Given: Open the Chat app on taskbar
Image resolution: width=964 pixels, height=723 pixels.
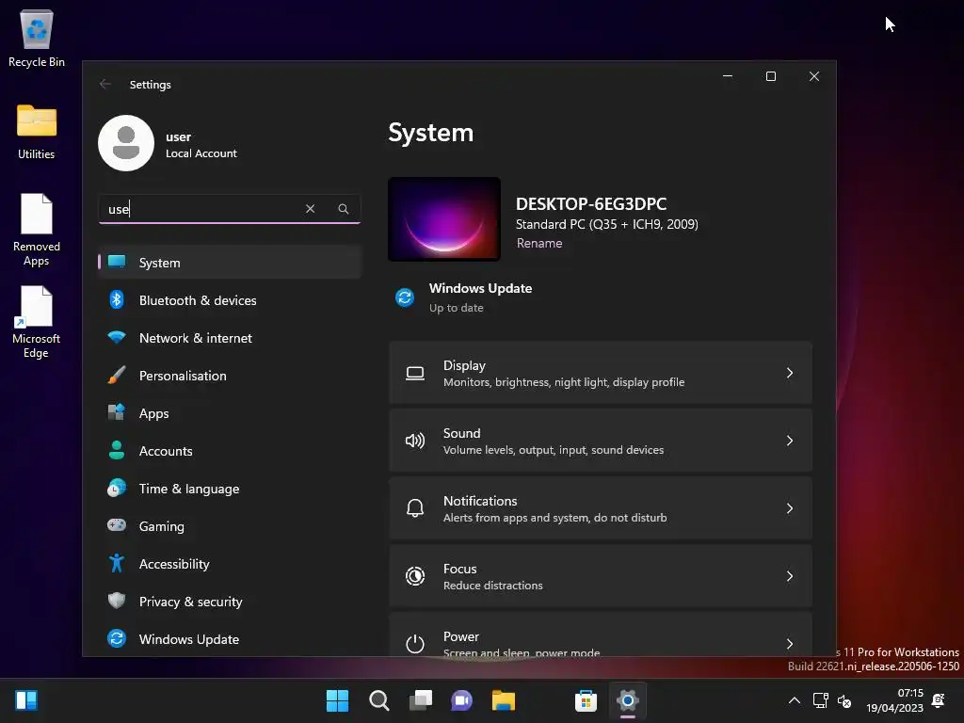Looking at the screenshot, I should [x=461, y=700].
